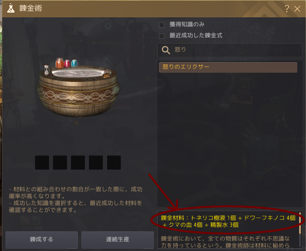The image size is (306, 251).
Task: Click the 連続生産 button
Action: 118,240
